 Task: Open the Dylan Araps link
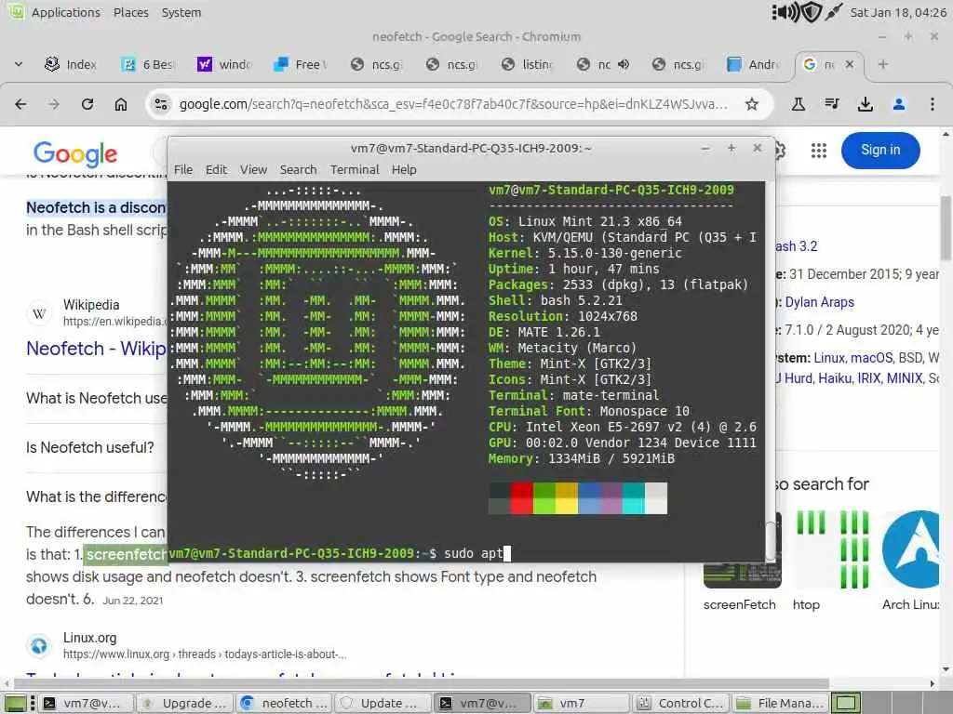click(819, 302)
